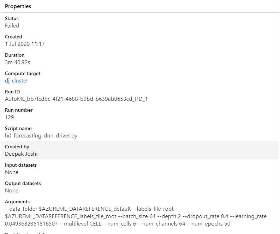Select hd_forecasting_dnn_driver.py script name
The height and width of the screenshot is (234, 280).
[x=41, y=136]
